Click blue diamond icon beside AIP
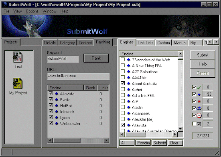 point(128,101)
